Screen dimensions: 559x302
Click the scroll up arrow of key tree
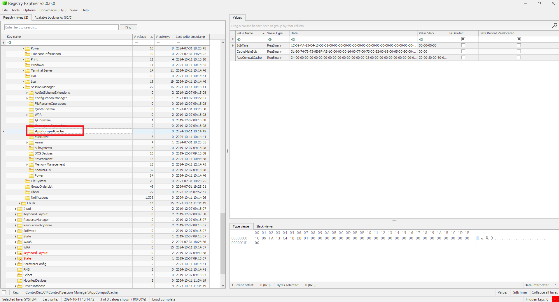pos(223,42)
